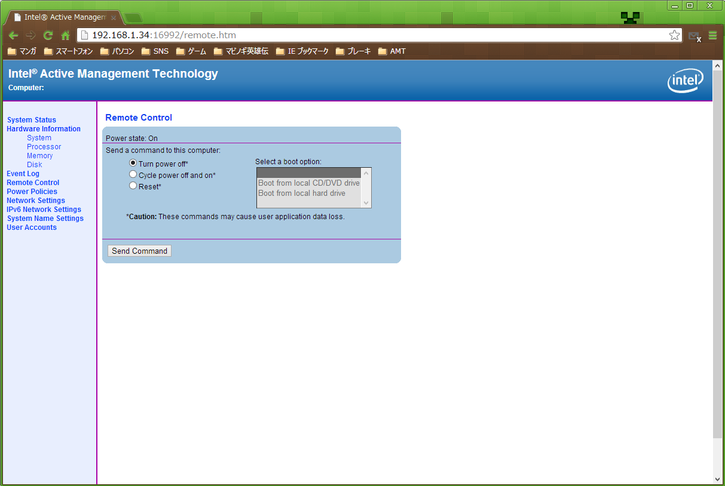Open Network Settings in the sidebar
The image size is (725, 486).
tap(36, 201)
